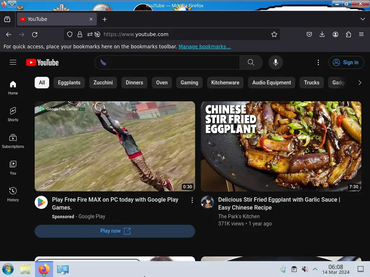Open the taskbar clock
The image size is (370, 277).
[336, 269]
